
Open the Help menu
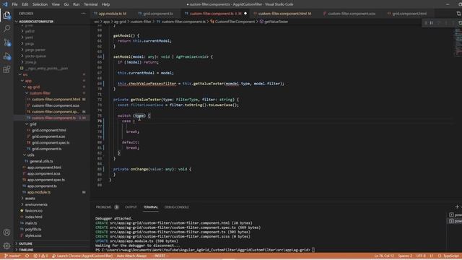tap(106, 4)
